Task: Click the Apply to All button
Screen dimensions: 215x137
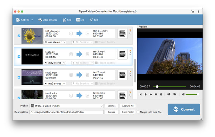Action: click(128, 106)
